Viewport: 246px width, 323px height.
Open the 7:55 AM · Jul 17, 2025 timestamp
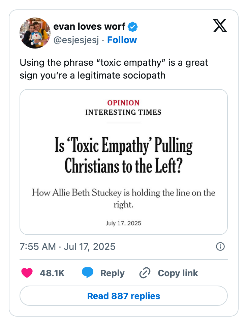[67, 246]
